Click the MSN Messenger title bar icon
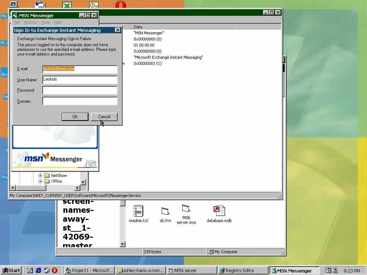Image resolution: width=367 pixels, height=275 pixels. click(x=15, y=15)
